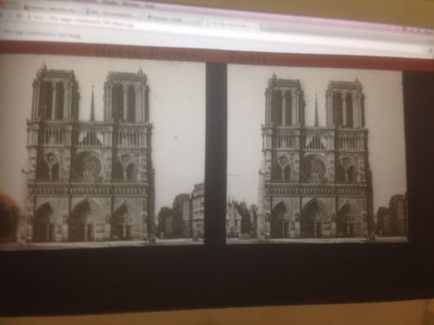
Task: Switch to the second browser tab
Action: coord(114,13)
